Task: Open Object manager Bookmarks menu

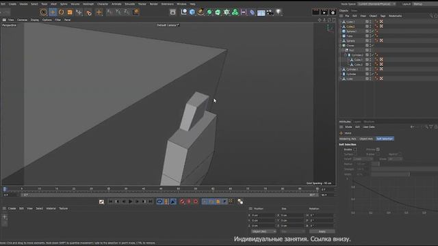Action: point(396,16)
